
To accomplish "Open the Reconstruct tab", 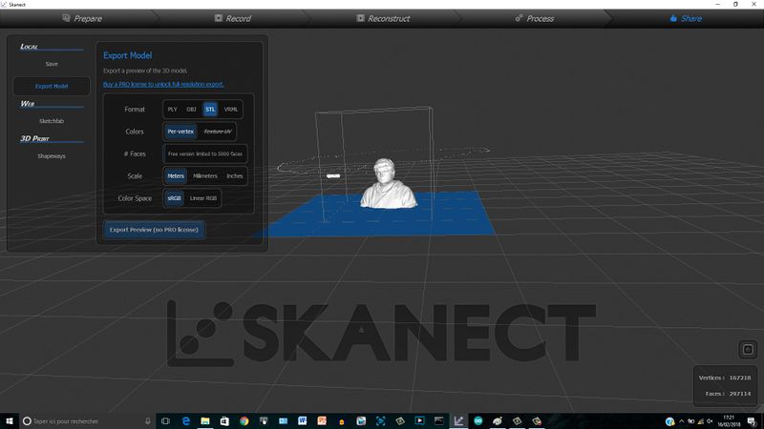I will [x=387, y=17].
